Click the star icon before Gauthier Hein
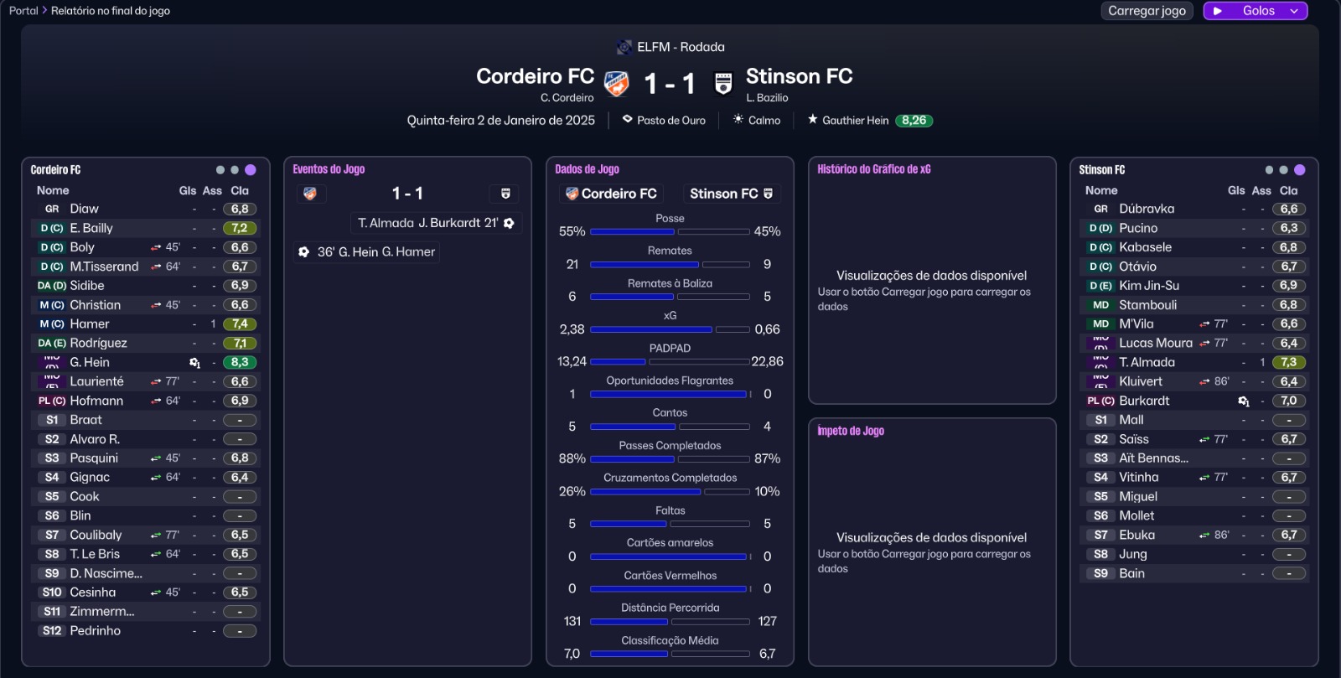Image resolution: width=1341 pixels, height=678 pixels. coord(812,120)
